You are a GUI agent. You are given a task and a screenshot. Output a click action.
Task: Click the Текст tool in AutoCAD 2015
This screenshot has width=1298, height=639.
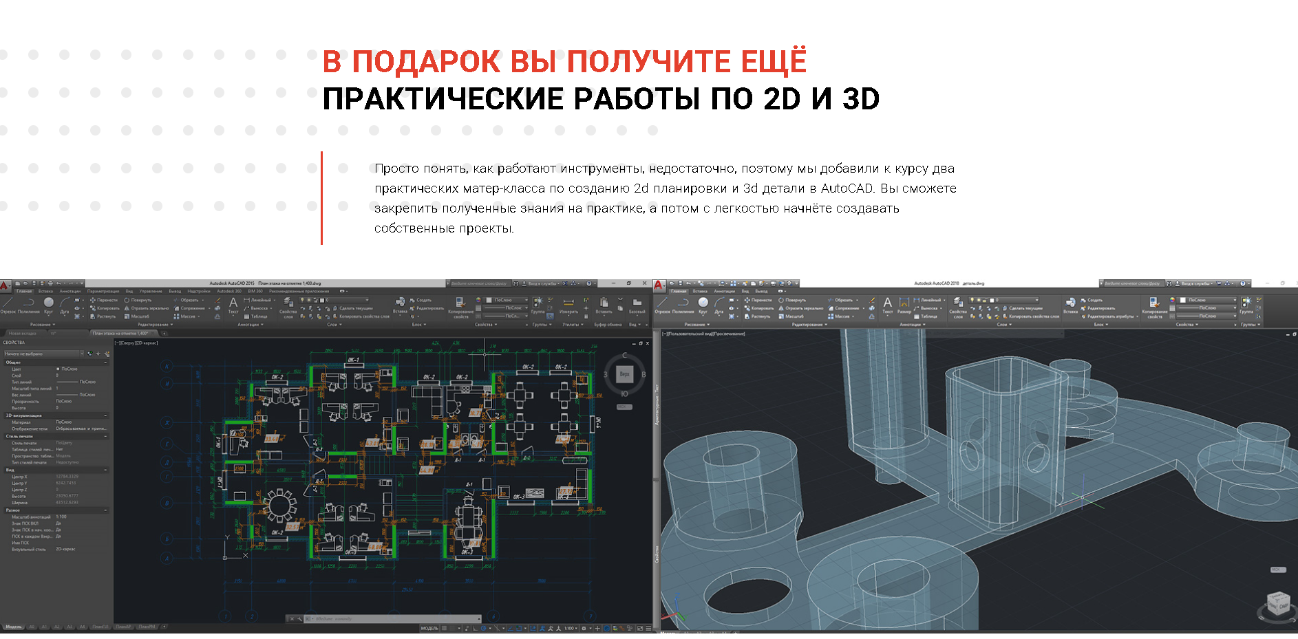tap(233, 305)
